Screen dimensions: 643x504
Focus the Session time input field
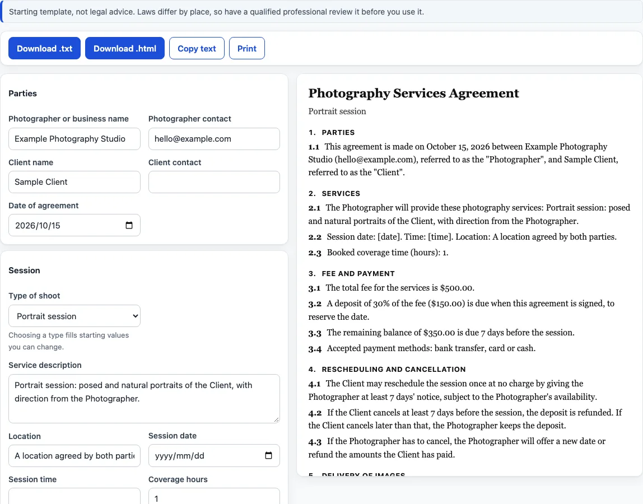[74, 496]
